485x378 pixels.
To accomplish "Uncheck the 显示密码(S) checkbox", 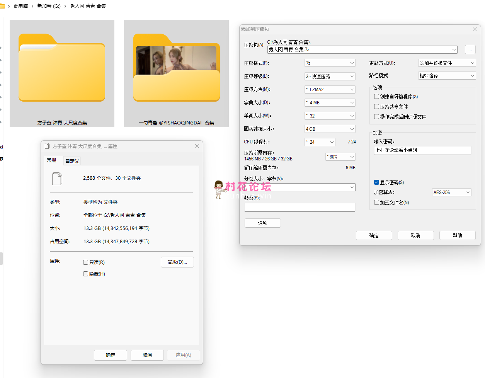I will [376, 182].
